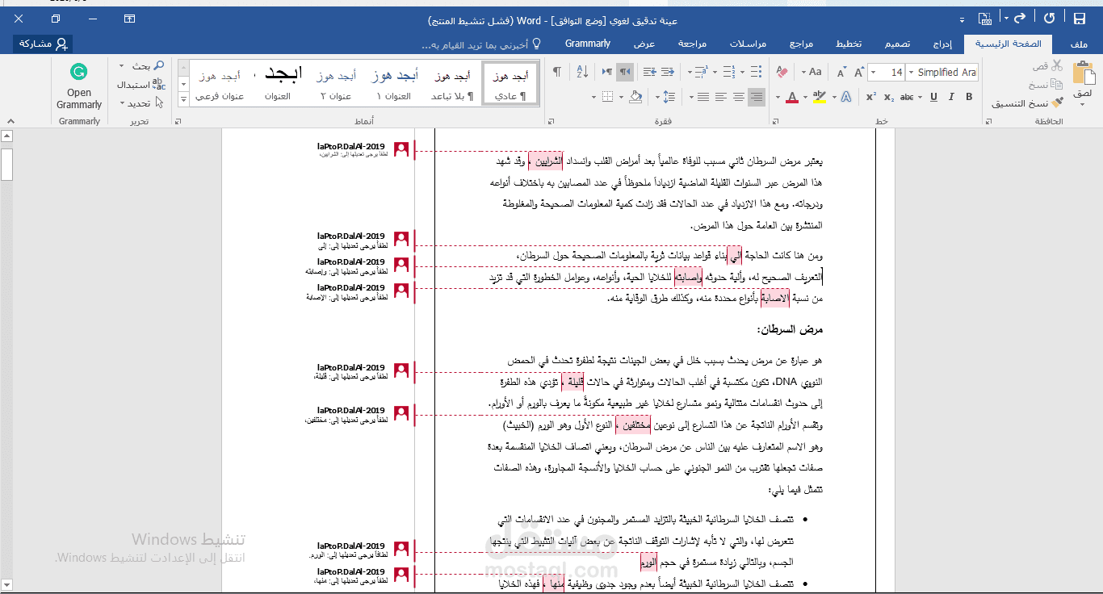Toggle right-to-left text direction
The height and width of the screenshot is (594, 1103).
click(625, 72)
